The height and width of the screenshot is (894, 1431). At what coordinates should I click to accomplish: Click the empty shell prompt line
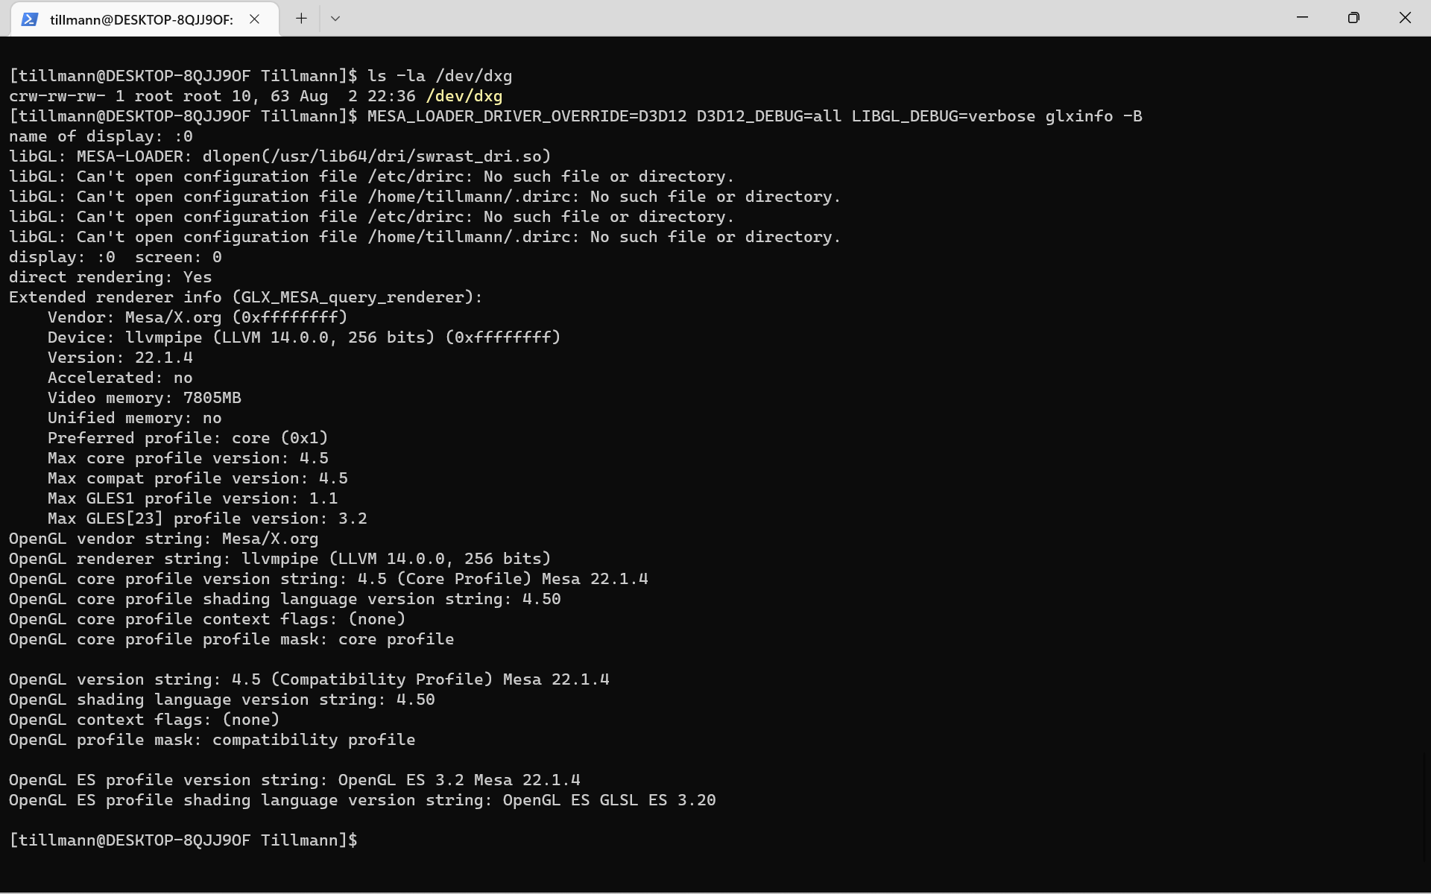pos(183,840)
